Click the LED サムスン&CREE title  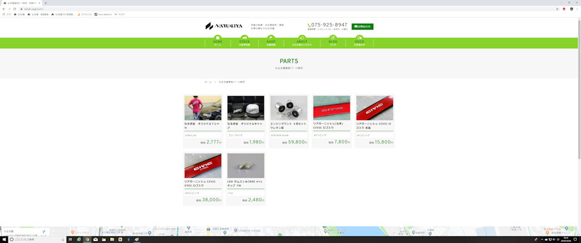(244, 183)
